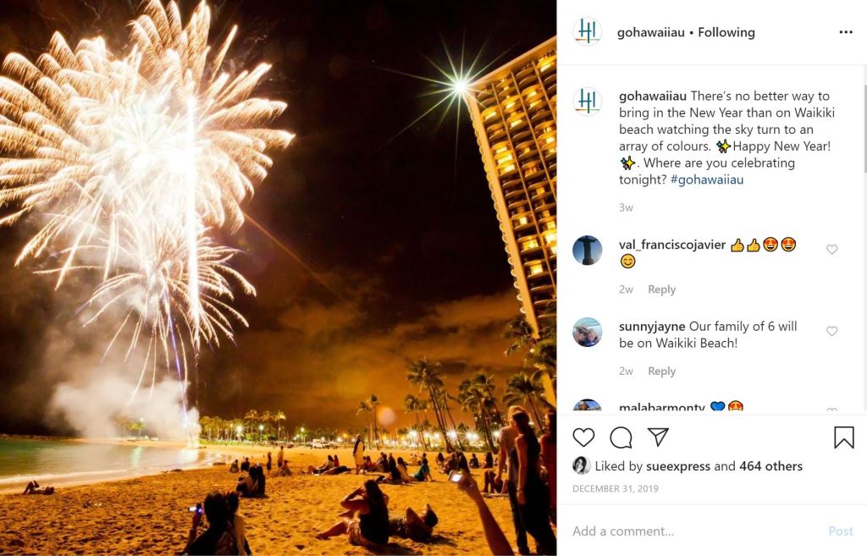Image resolution: width=867 pixels, height=556 pixels.
Task: Open the #gohawaiiau hashtag link
Action: pyautogui.click(x=707, y=179)
